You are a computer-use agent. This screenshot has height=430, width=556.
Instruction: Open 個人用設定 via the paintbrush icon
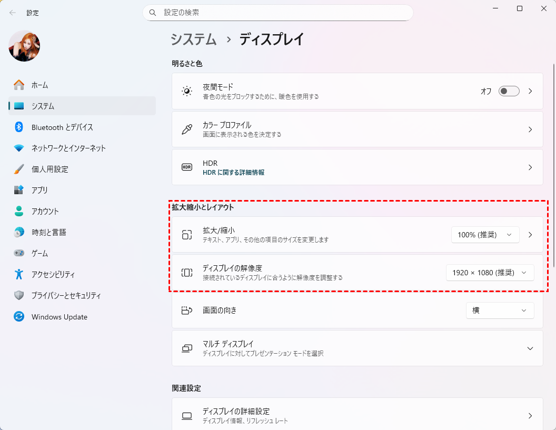19,169
